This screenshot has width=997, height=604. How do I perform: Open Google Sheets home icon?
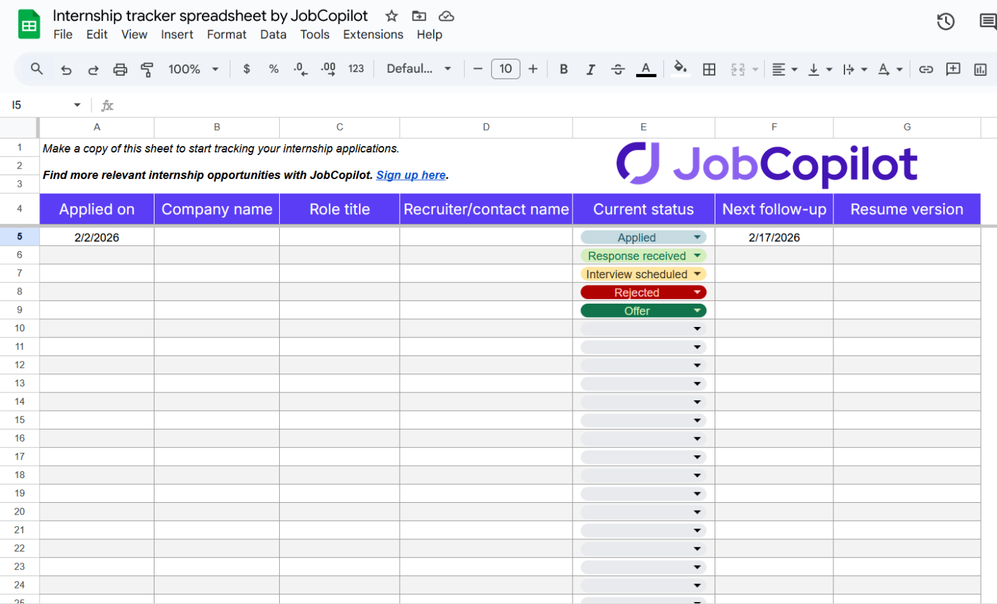(29, 25)
